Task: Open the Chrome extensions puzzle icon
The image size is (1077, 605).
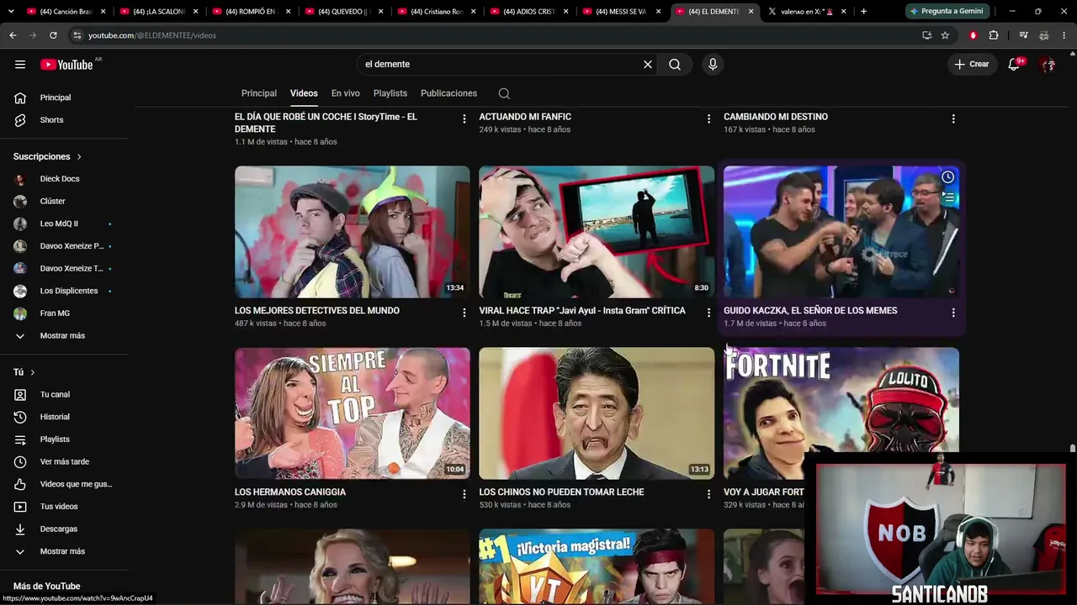Action: point(994,35)
